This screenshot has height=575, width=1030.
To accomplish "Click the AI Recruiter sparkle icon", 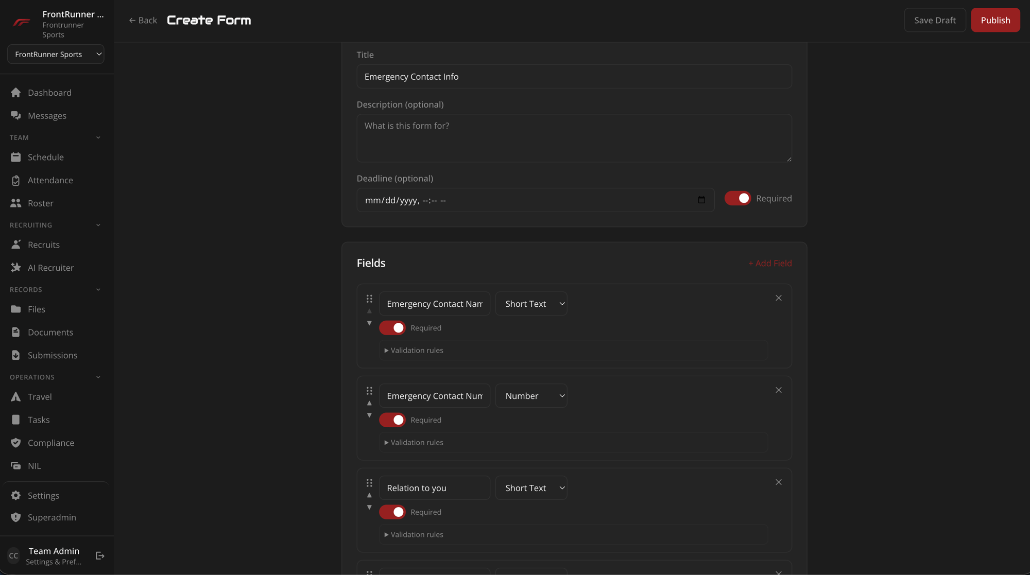I will (16, 268).
